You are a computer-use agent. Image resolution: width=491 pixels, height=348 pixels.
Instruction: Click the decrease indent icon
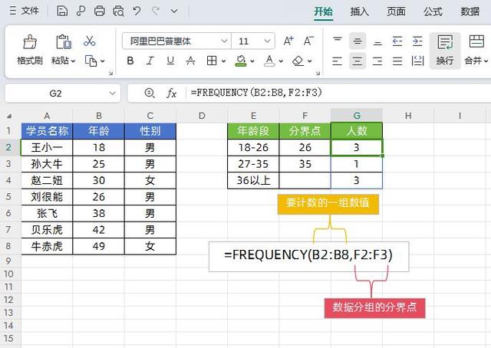tap(397, 41)
